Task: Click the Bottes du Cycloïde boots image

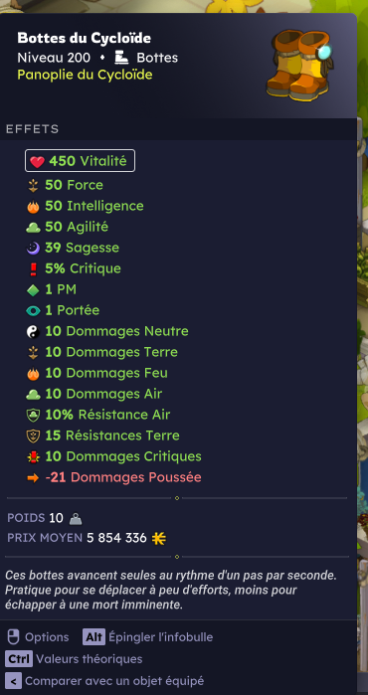Action: (x=299, y=65)
